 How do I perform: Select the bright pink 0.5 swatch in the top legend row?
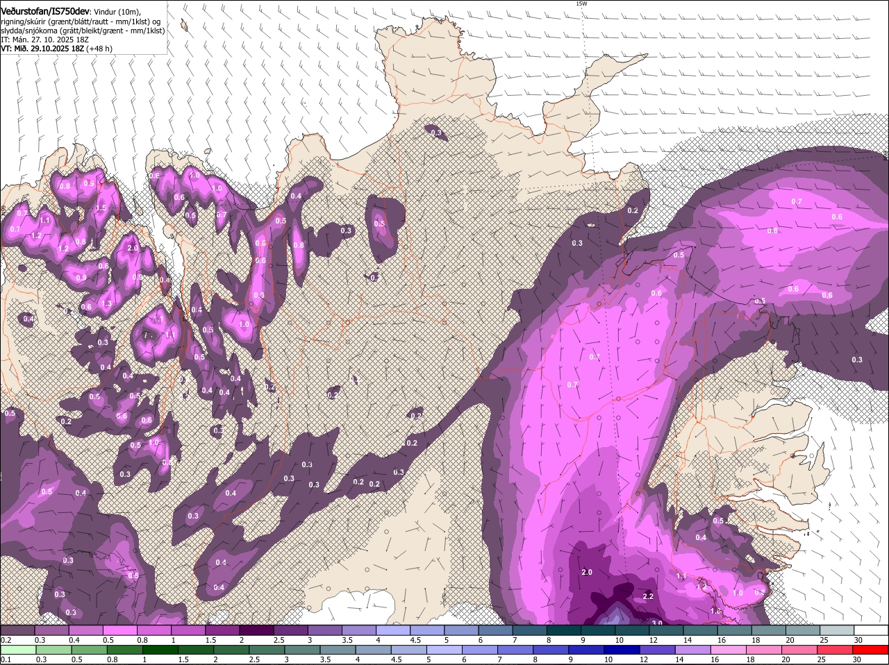pos(119,630)
